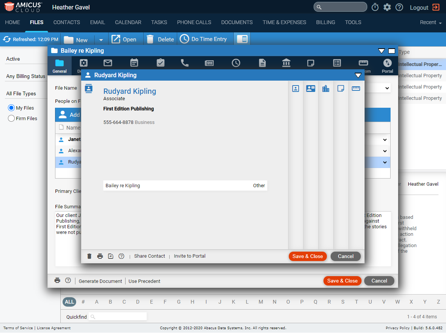Open the documents page tab in the file window
The image size is (446, 333).
262,63
